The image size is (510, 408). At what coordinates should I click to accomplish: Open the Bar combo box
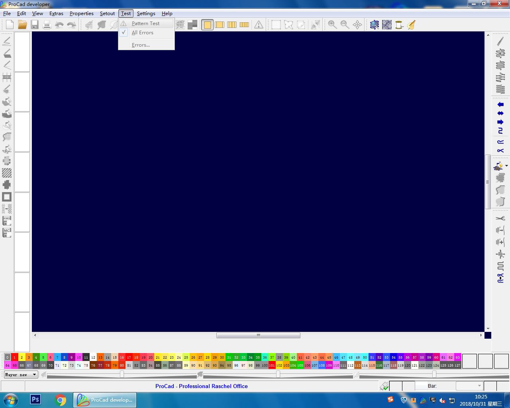469,386
